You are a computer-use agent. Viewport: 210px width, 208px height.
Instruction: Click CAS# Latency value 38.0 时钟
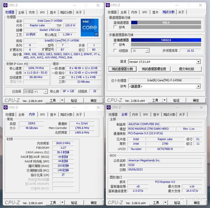[x=63, y=152]
